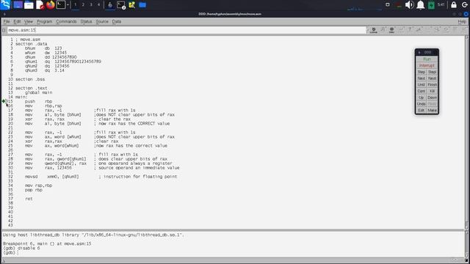Open the Help menu
Image resolution: width=470 pixels, height=264 pixels.
(462, 21)
